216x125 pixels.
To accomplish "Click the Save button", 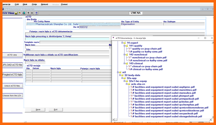I will click(38, 110).
